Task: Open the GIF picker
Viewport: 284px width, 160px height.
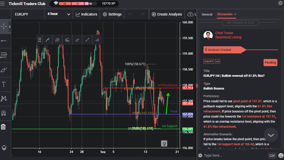Action: [x=272, y=156]
